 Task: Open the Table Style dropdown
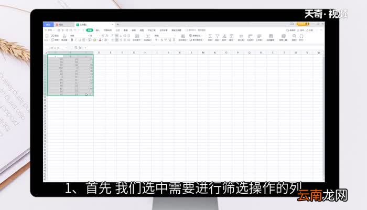195,35
